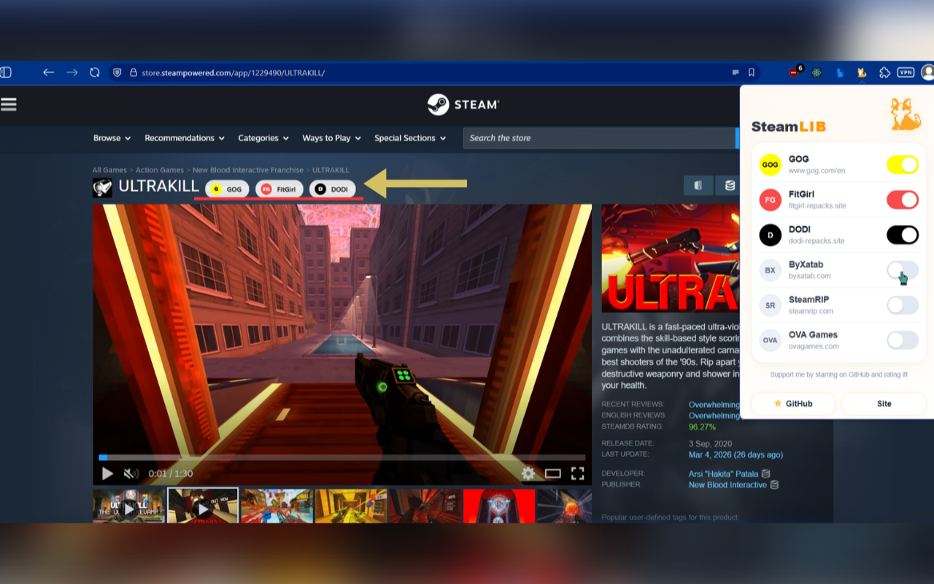Image resolution: width=934 pixels, height=584 pixels.
Task: Click the SteamDB rating 96.27% value
Action: click(x=702, y=427)
